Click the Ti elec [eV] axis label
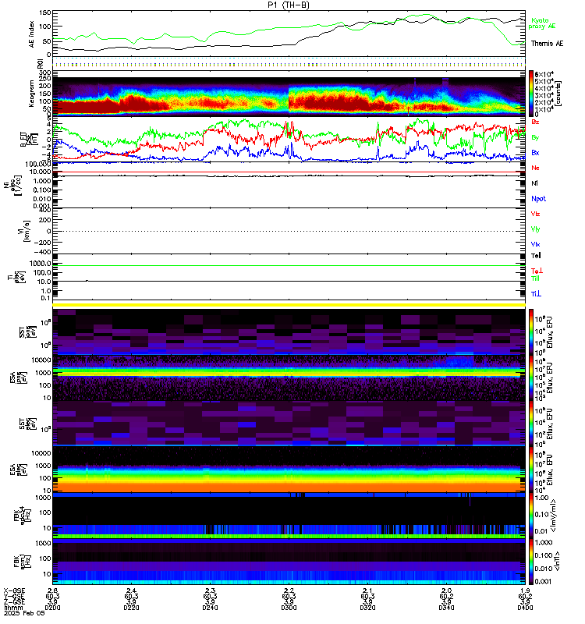 click(16, 277)
